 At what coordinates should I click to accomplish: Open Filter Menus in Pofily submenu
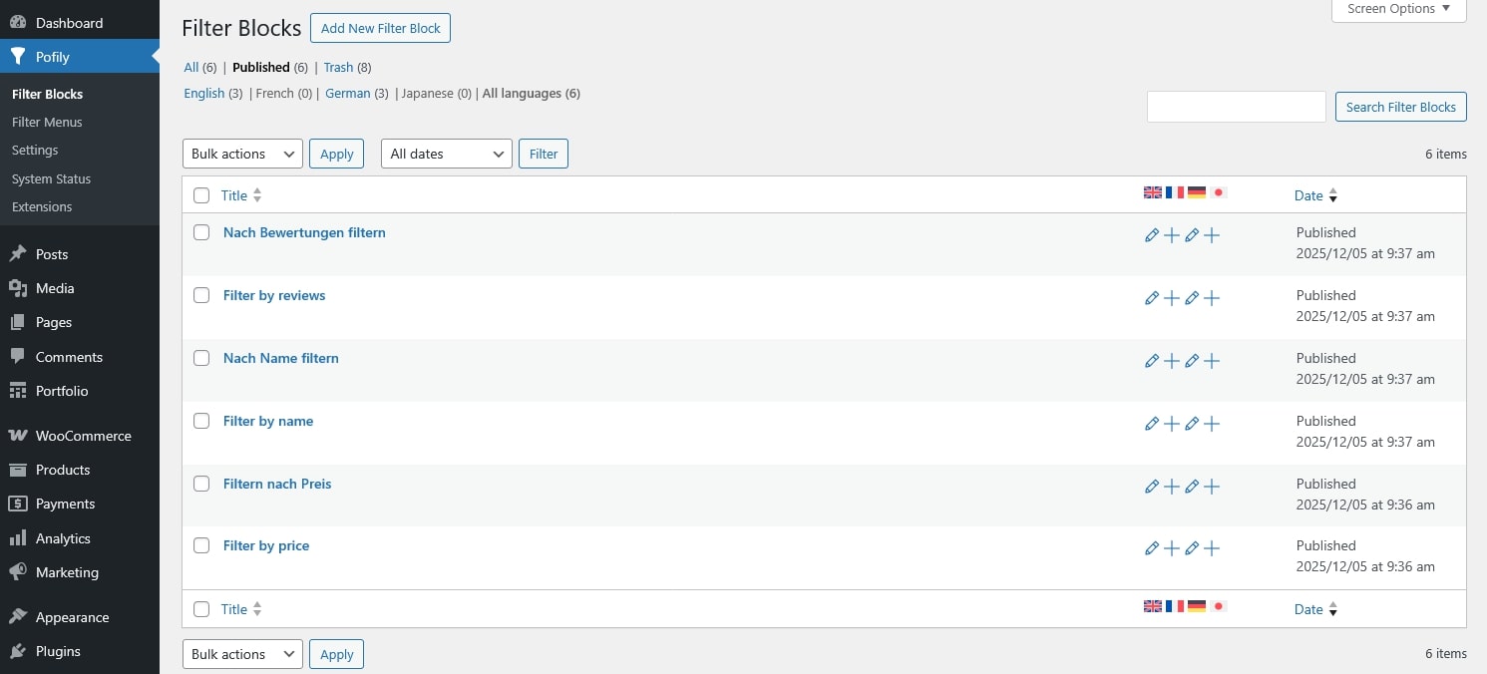47,122
